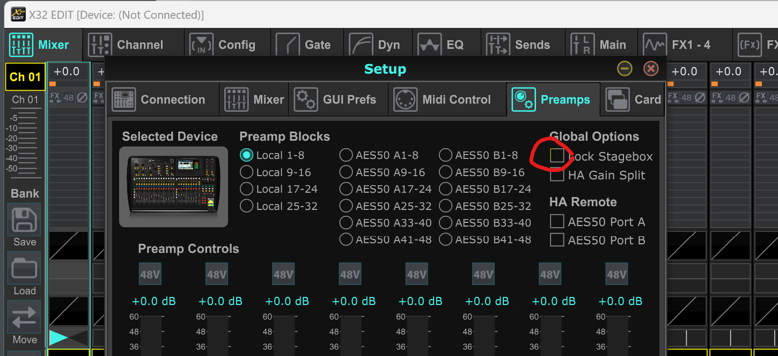Screen dimensions: 778x356
Task: Select AES50 B9-16 preamp block
Action: pos(446,172)
